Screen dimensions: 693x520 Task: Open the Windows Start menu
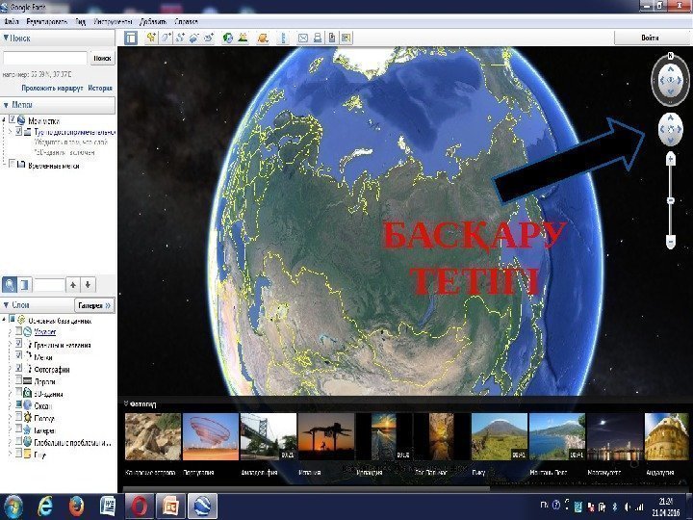coord(12,507)
